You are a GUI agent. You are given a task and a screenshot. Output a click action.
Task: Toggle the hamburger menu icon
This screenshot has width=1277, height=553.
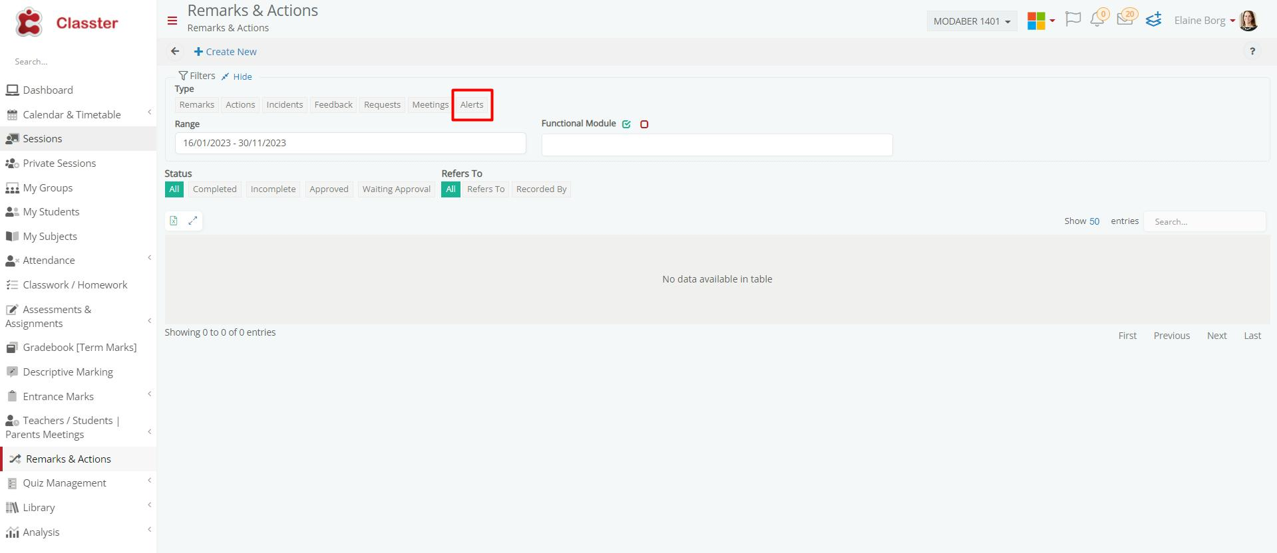[x=172, y=21]
